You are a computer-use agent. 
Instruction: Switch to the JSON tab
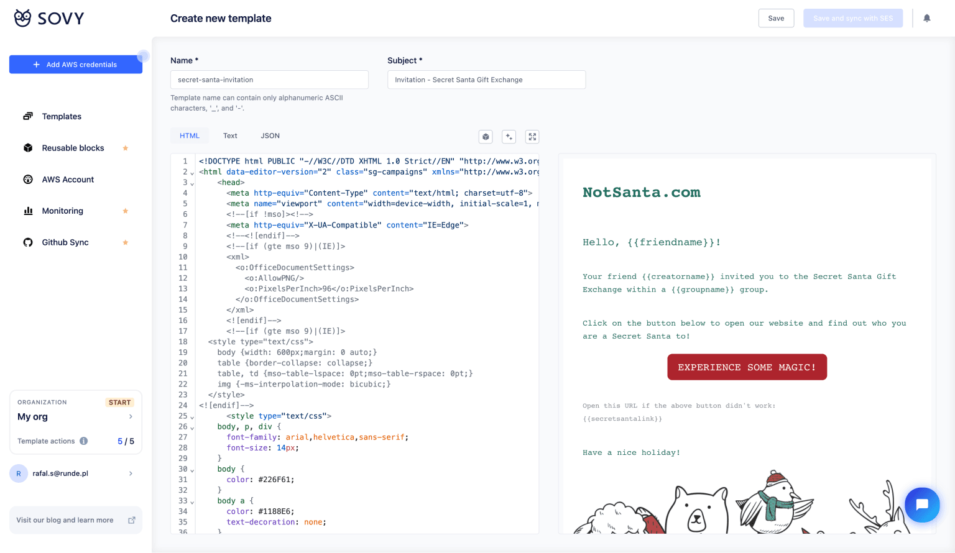click(x=270, y=136)
